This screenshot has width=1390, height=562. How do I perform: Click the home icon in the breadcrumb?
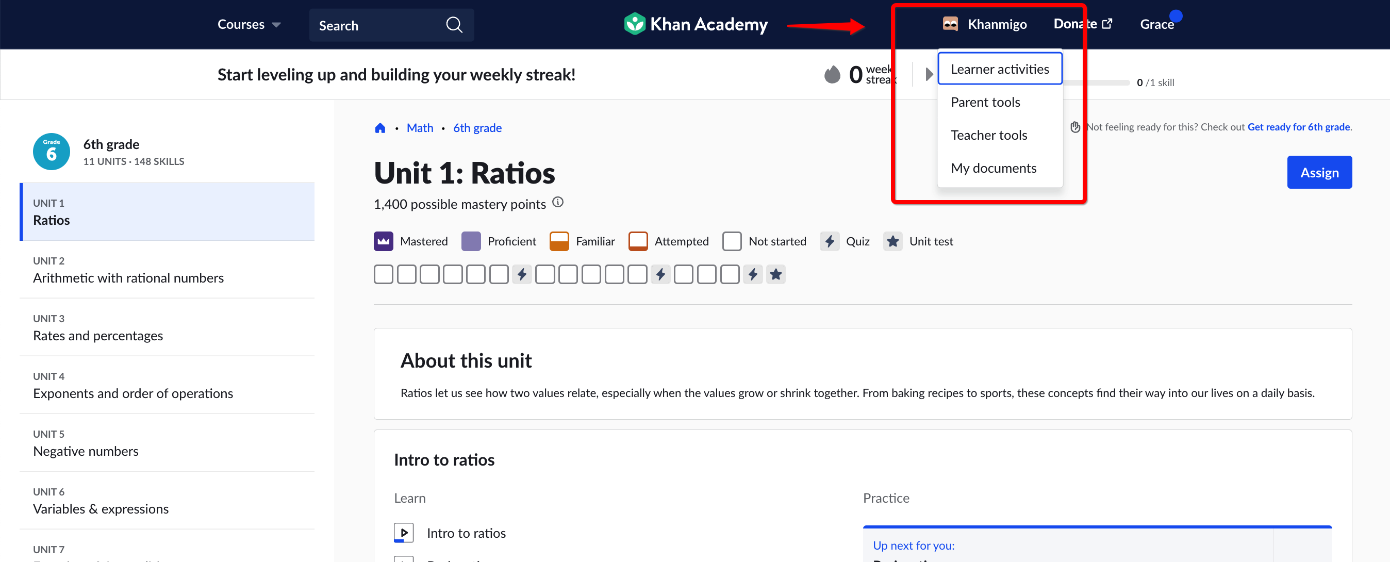click(x=380, y=127)
